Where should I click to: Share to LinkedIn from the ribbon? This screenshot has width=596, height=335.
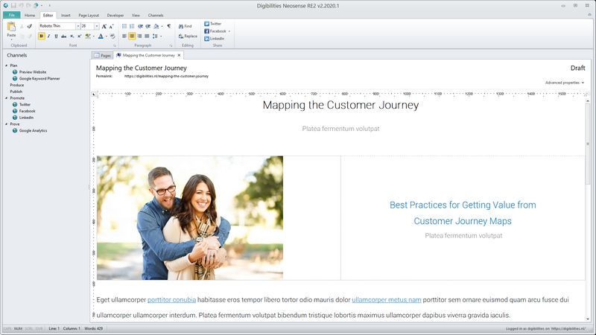(213, 38)
